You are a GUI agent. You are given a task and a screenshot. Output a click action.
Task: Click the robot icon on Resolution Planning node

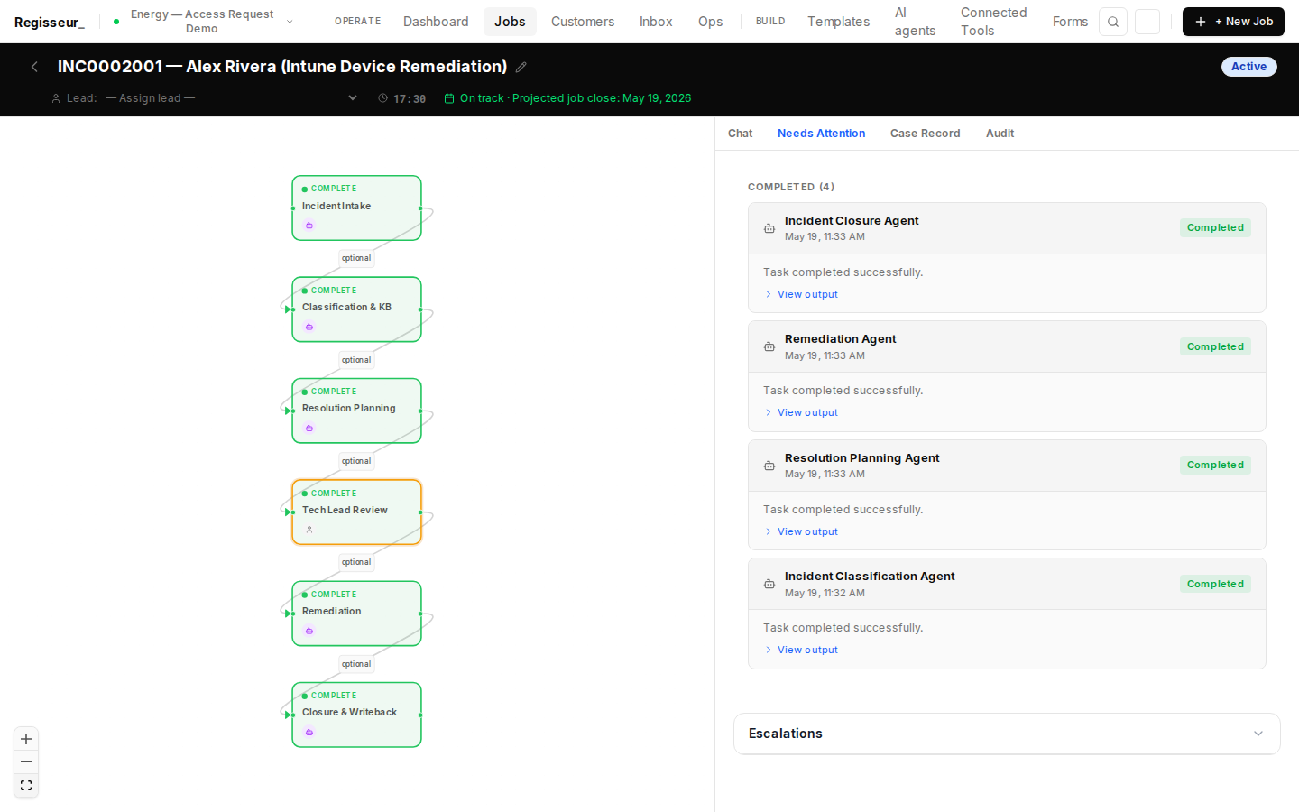[309, 429]
